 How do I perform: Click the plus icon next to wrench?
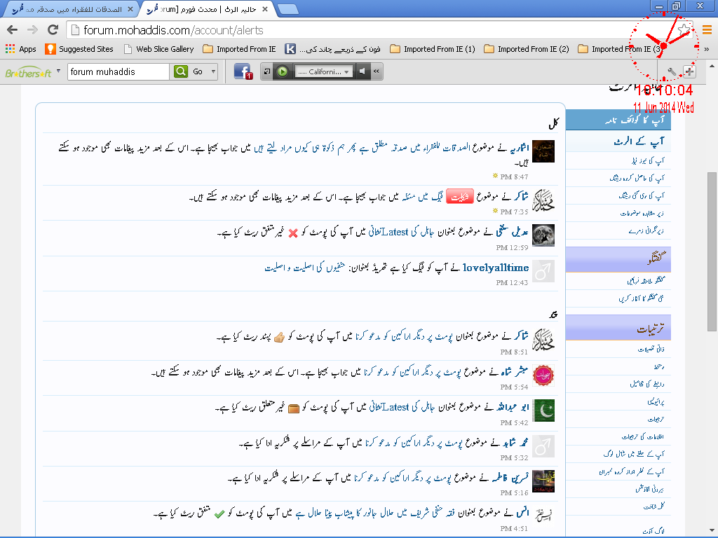pyautogui.click(x=690, y=72)
